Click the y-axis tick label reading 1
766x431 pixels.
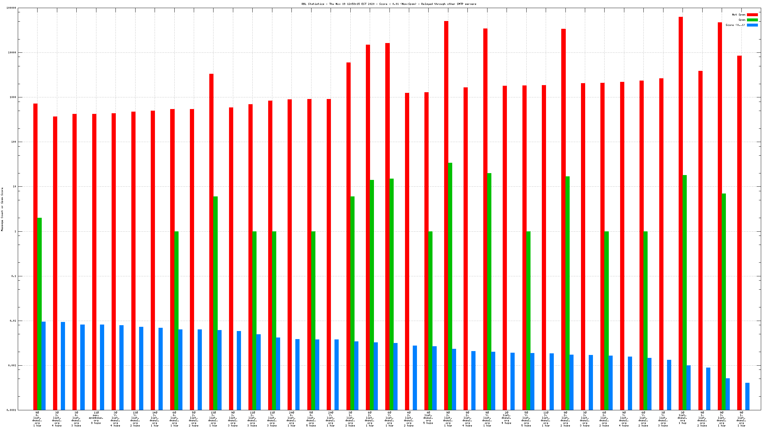click(x=15, y=231)
